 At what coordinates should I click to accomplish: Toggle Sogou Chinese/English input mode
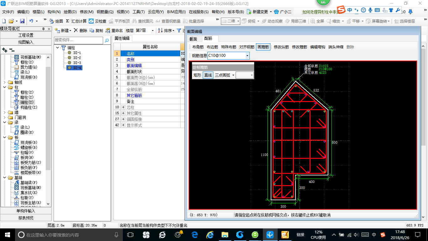click(x=350, y=10)
